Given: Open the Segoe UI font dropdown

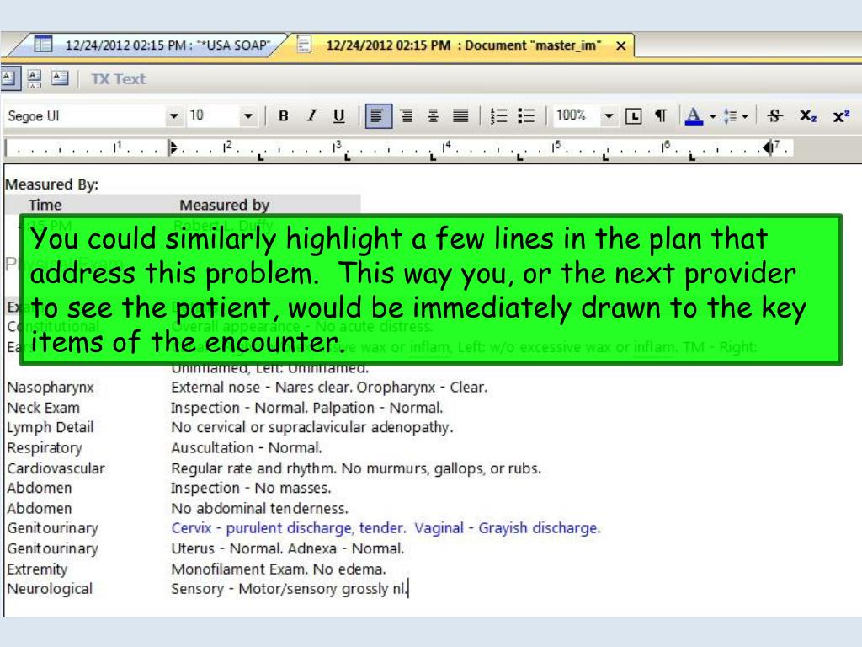Looking at the screenshot, I should (x=173, y=116).
